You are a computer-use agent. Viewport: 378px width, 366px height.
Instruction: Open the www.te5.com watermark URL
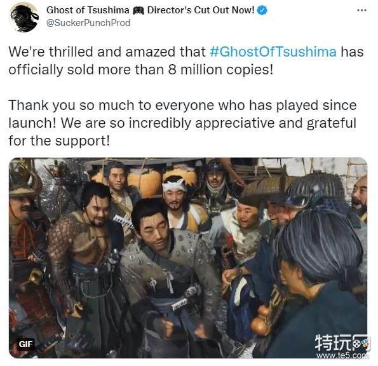point(342,355)
